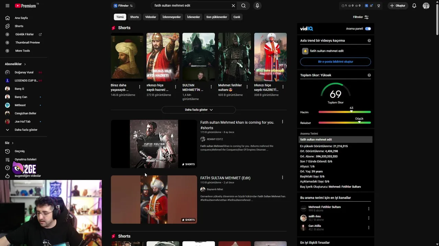Select the Son yüklenenler filter chip
Image resolution: width=439 pixels, height=246 pixels.
[216, 17]
